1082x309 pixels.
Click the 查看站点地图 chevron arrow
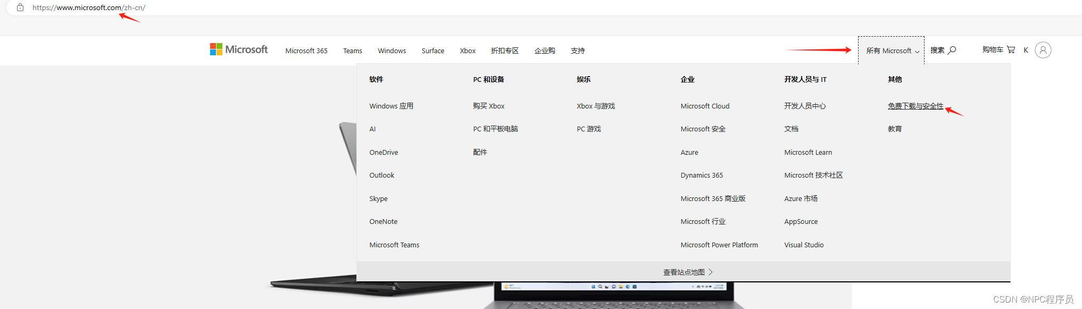pos(711,272)
